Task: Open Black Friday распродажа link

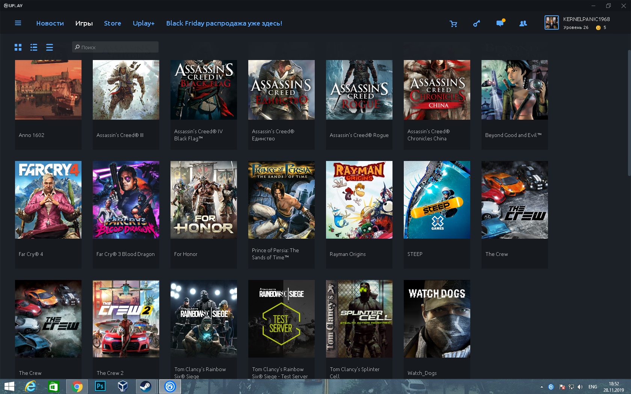Action: (224, 23)
